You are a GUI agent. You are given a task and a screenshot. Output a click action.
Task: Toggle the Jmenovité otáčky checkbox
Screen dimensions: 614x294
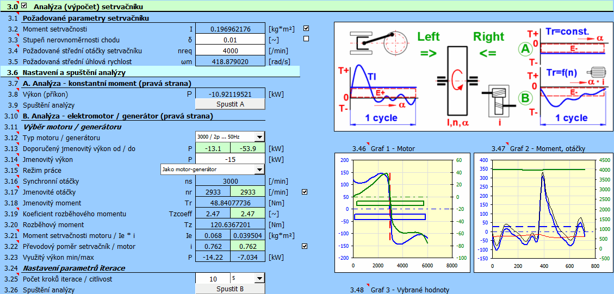pos(305,192)
